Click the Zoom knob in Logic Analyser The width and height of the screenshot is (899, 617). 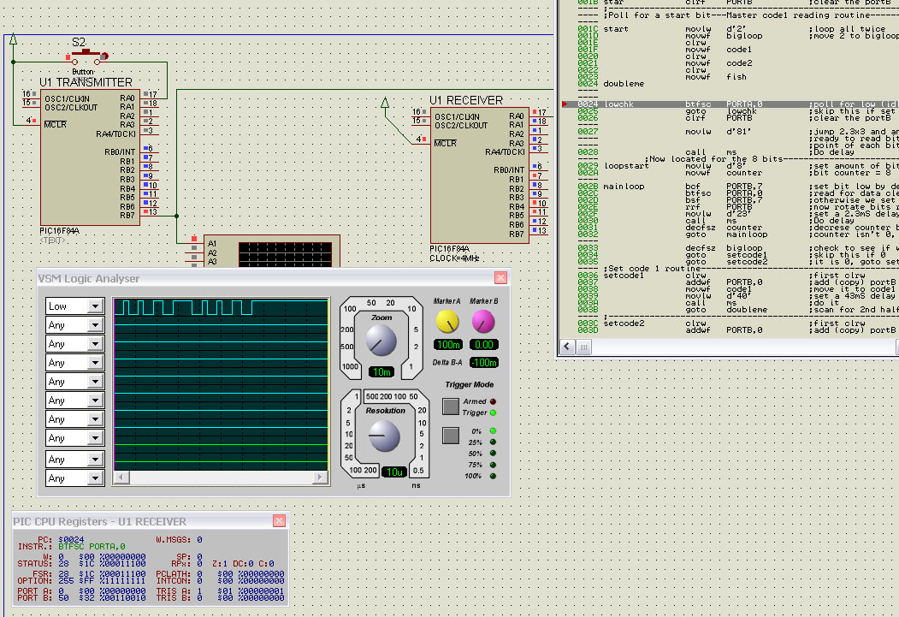coord(381,340)
